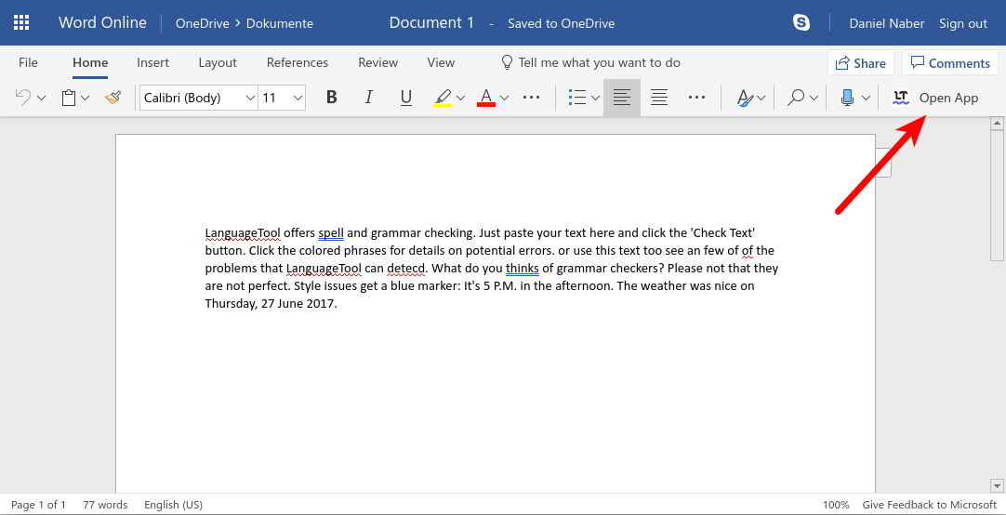The width and height of the screenshot is (1006, 515).
Task: Switch to the Insert tab
Action: (152, 63)
